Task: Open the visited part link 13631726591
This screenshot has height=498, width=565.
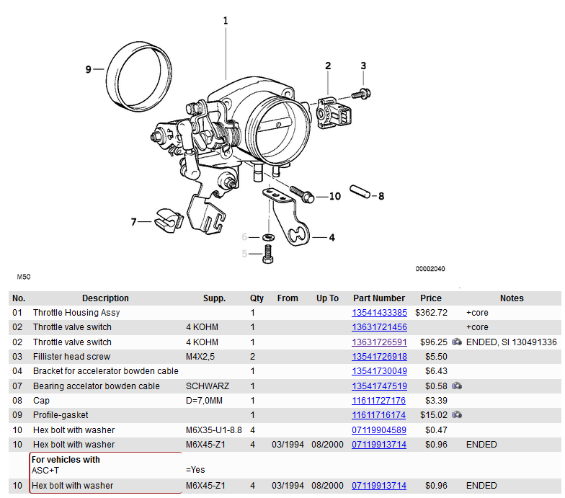Action: click(379, 342)
